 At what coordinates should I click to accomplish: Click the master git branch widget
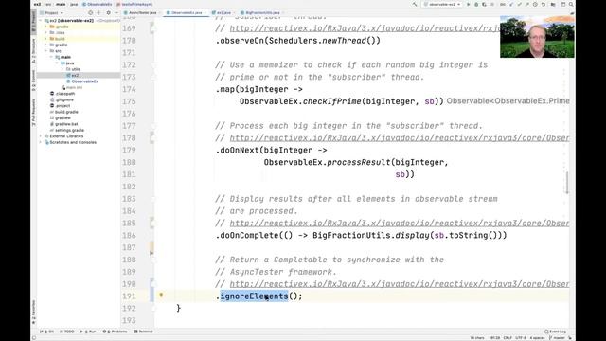coord(557,338)
